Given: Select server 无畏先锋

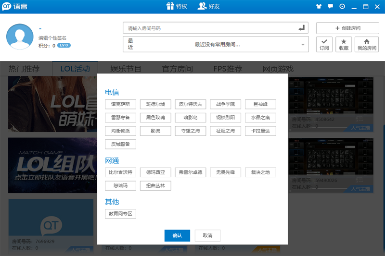Looking at the screenshot, I should pos(225,172).
